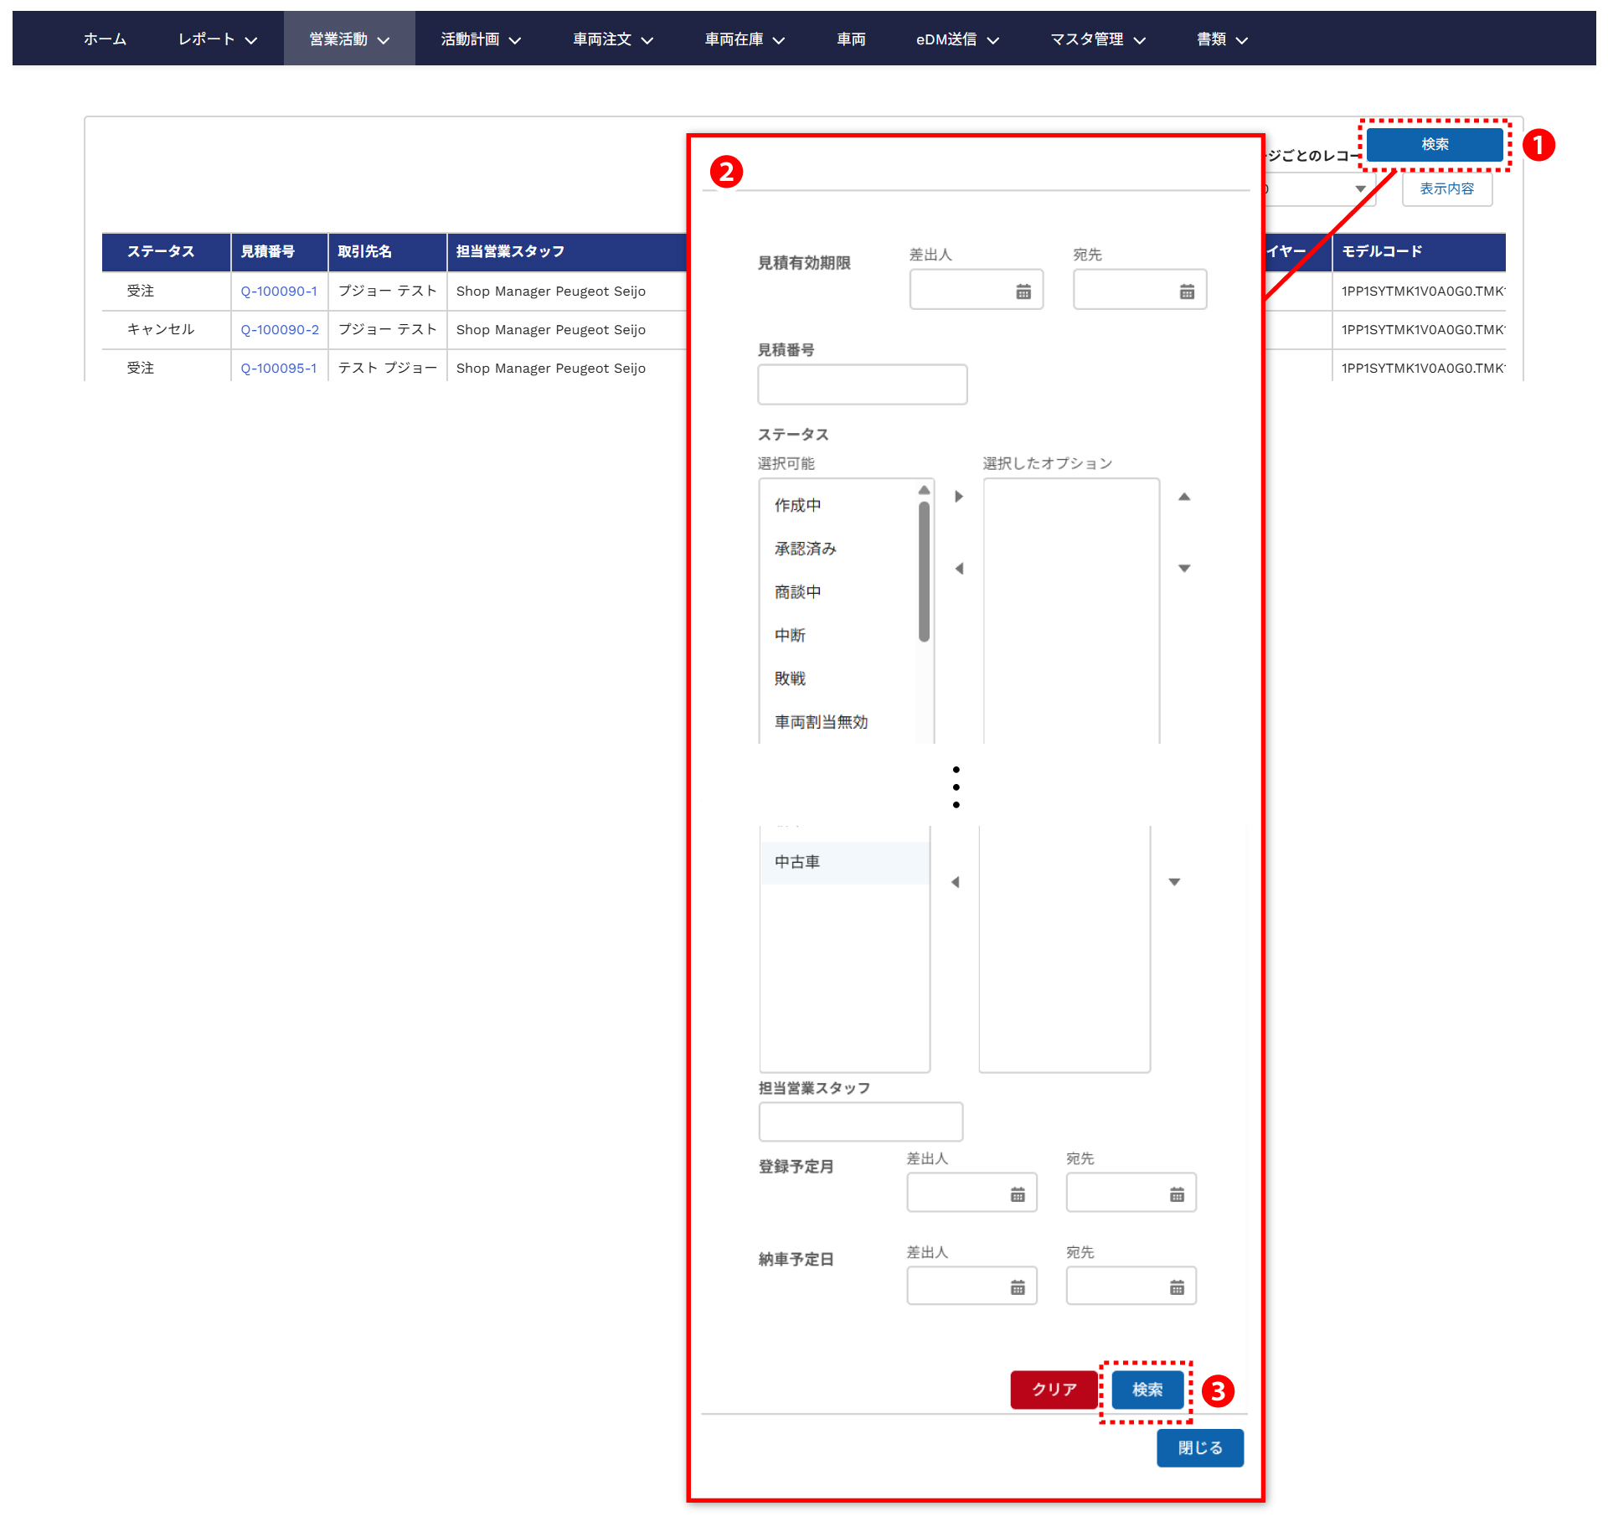Open the 登録予定月 差出人 calendar icon
Viewport: 1608px width, 1537px height.
coord(1017,1194)
